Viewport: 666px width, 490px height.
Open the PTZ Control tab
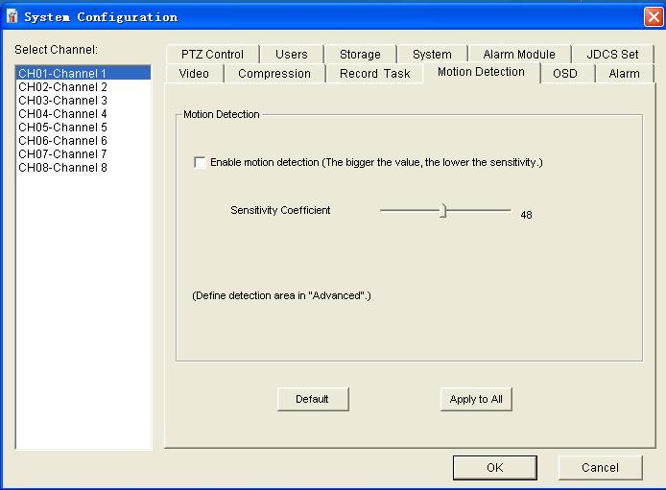tap(212, 55)
